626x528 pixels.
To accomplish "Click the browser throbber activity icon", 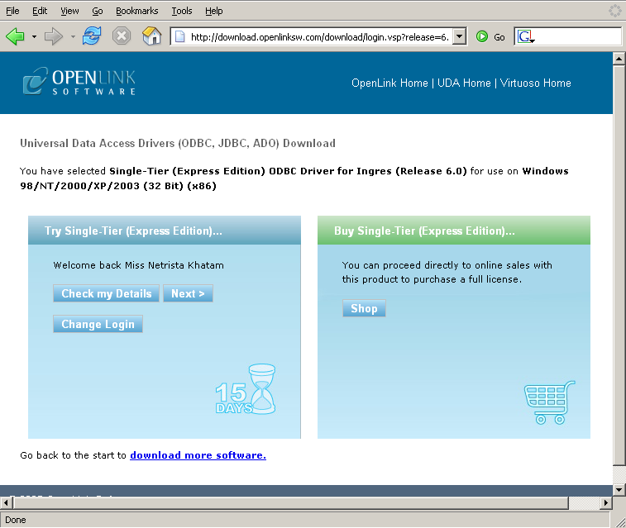I will (x=614, y=11).
